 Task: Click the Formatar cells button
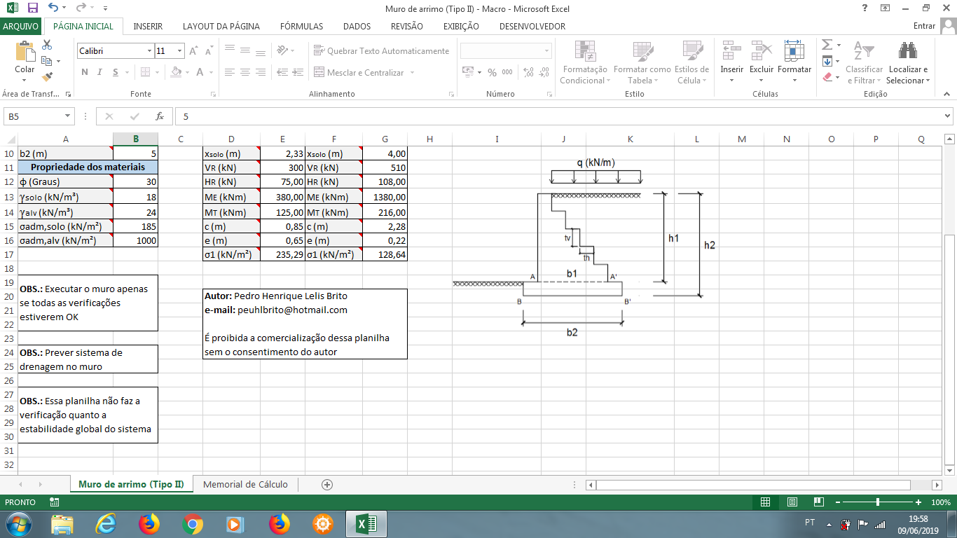794,62
